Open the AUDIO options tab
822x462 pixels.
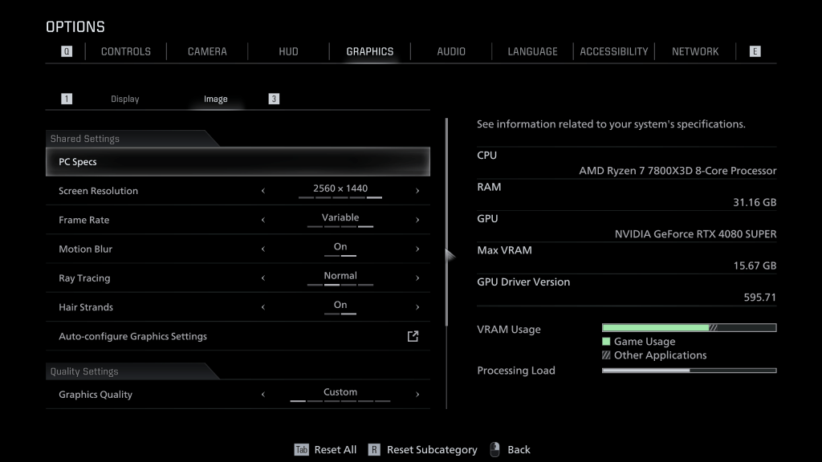point(451,51)
